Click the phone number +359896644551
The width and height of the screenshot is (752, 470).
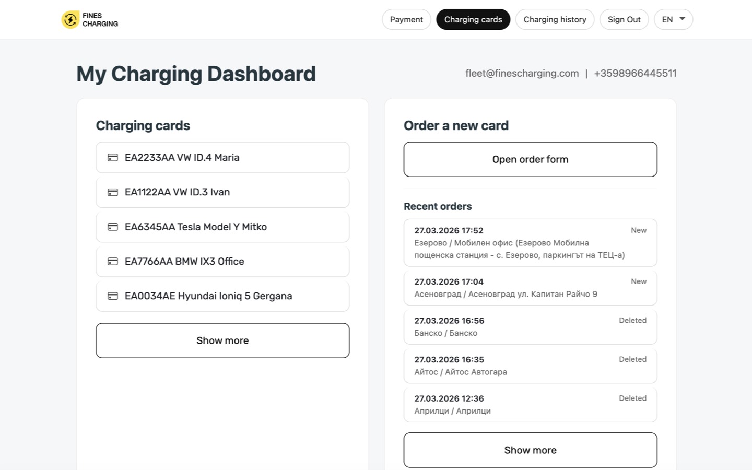pos(635,73)
